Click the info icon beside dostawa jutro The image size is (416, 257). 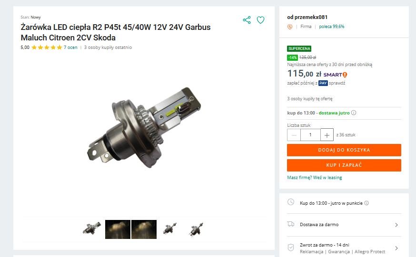pyautogui.click(x=354, y=113)
